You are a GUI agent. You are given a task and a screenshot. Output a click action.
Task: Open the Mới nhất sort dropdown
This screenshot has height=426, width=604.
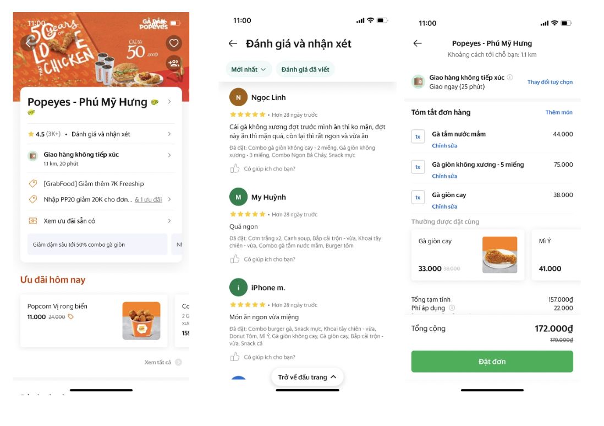click(x=249, y=69)
